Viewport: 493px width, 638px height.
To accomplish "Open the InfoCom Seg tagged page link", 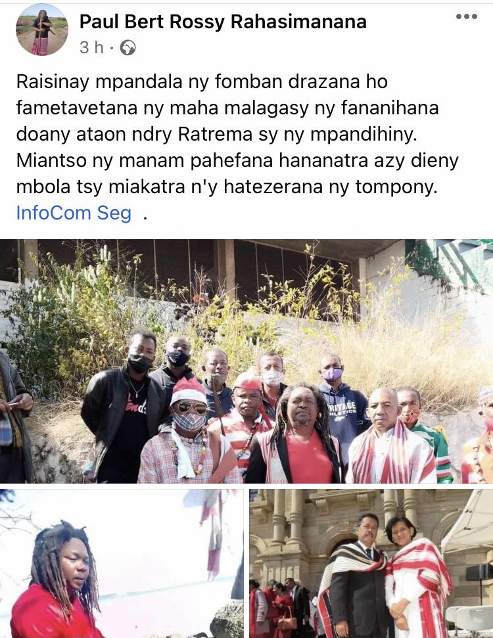I will [74, 213].
